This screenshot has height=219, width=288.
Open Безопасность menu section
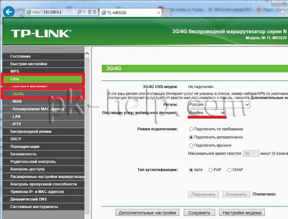44,154
